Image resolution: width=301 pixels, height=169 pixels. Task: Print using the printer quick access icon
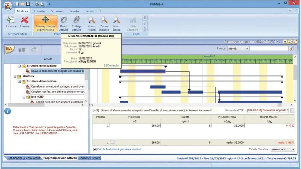37,4
